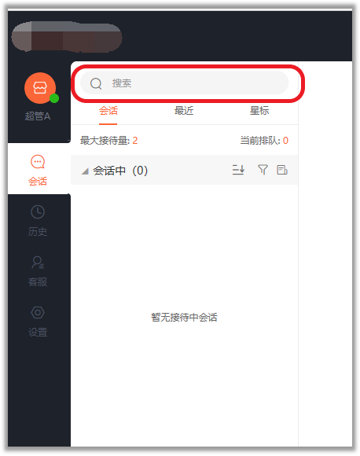The height and width of the screenshot is (456, 360).
Task: Open the 客服 agents section
Action: 38,270
